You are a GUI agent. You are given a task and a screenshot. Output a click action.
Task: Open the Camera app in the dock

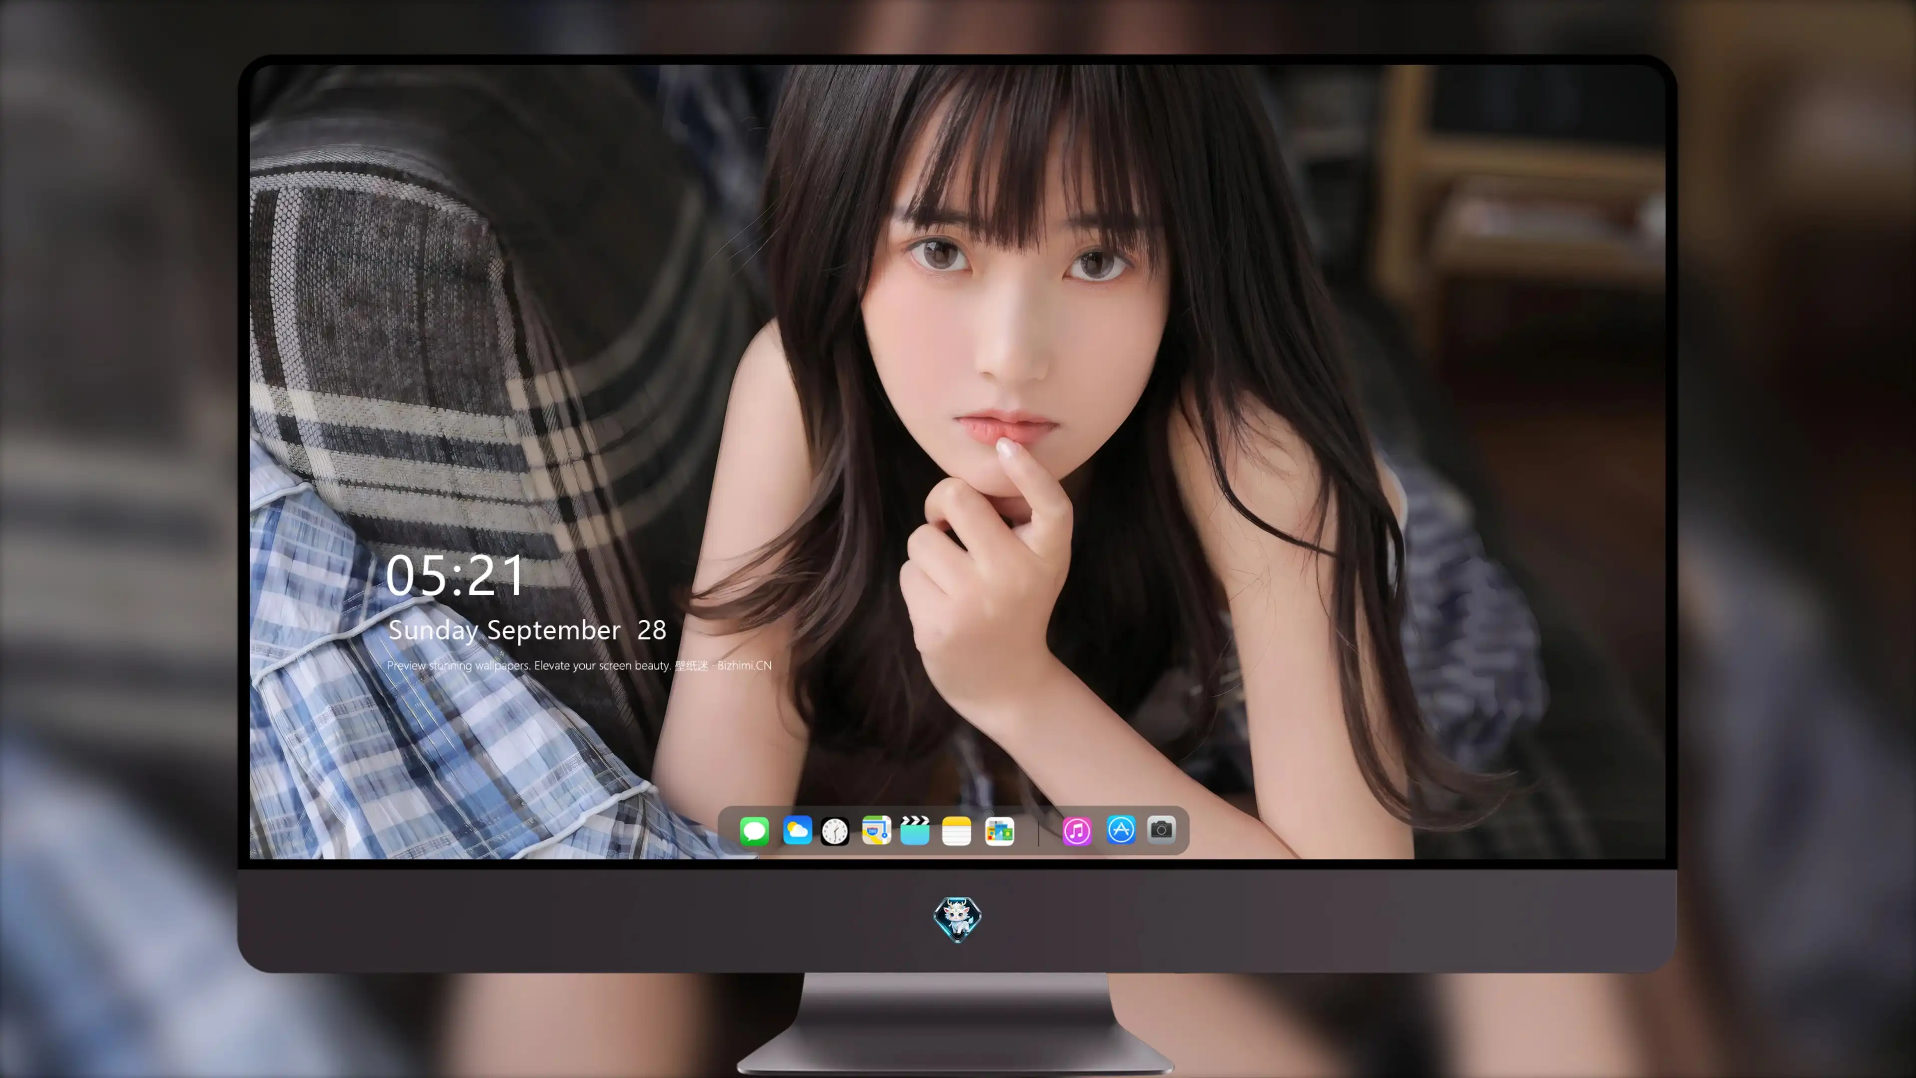pos(1161,829)
